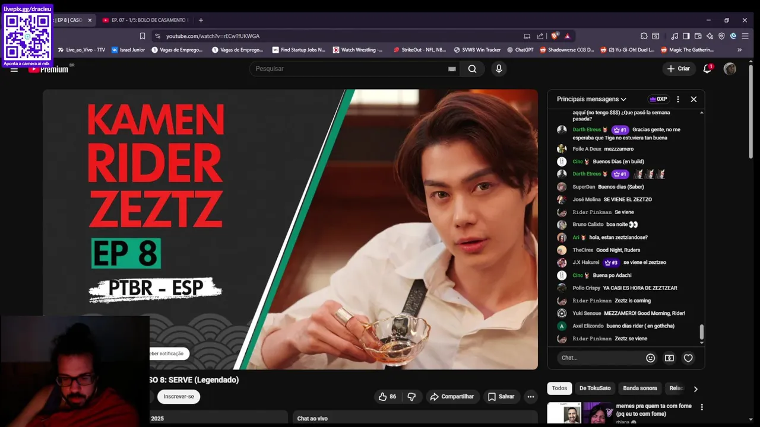This screenshot has height=427, width=760.
Task: Select Banda sonora filter chip
Action: pos(640,388)
